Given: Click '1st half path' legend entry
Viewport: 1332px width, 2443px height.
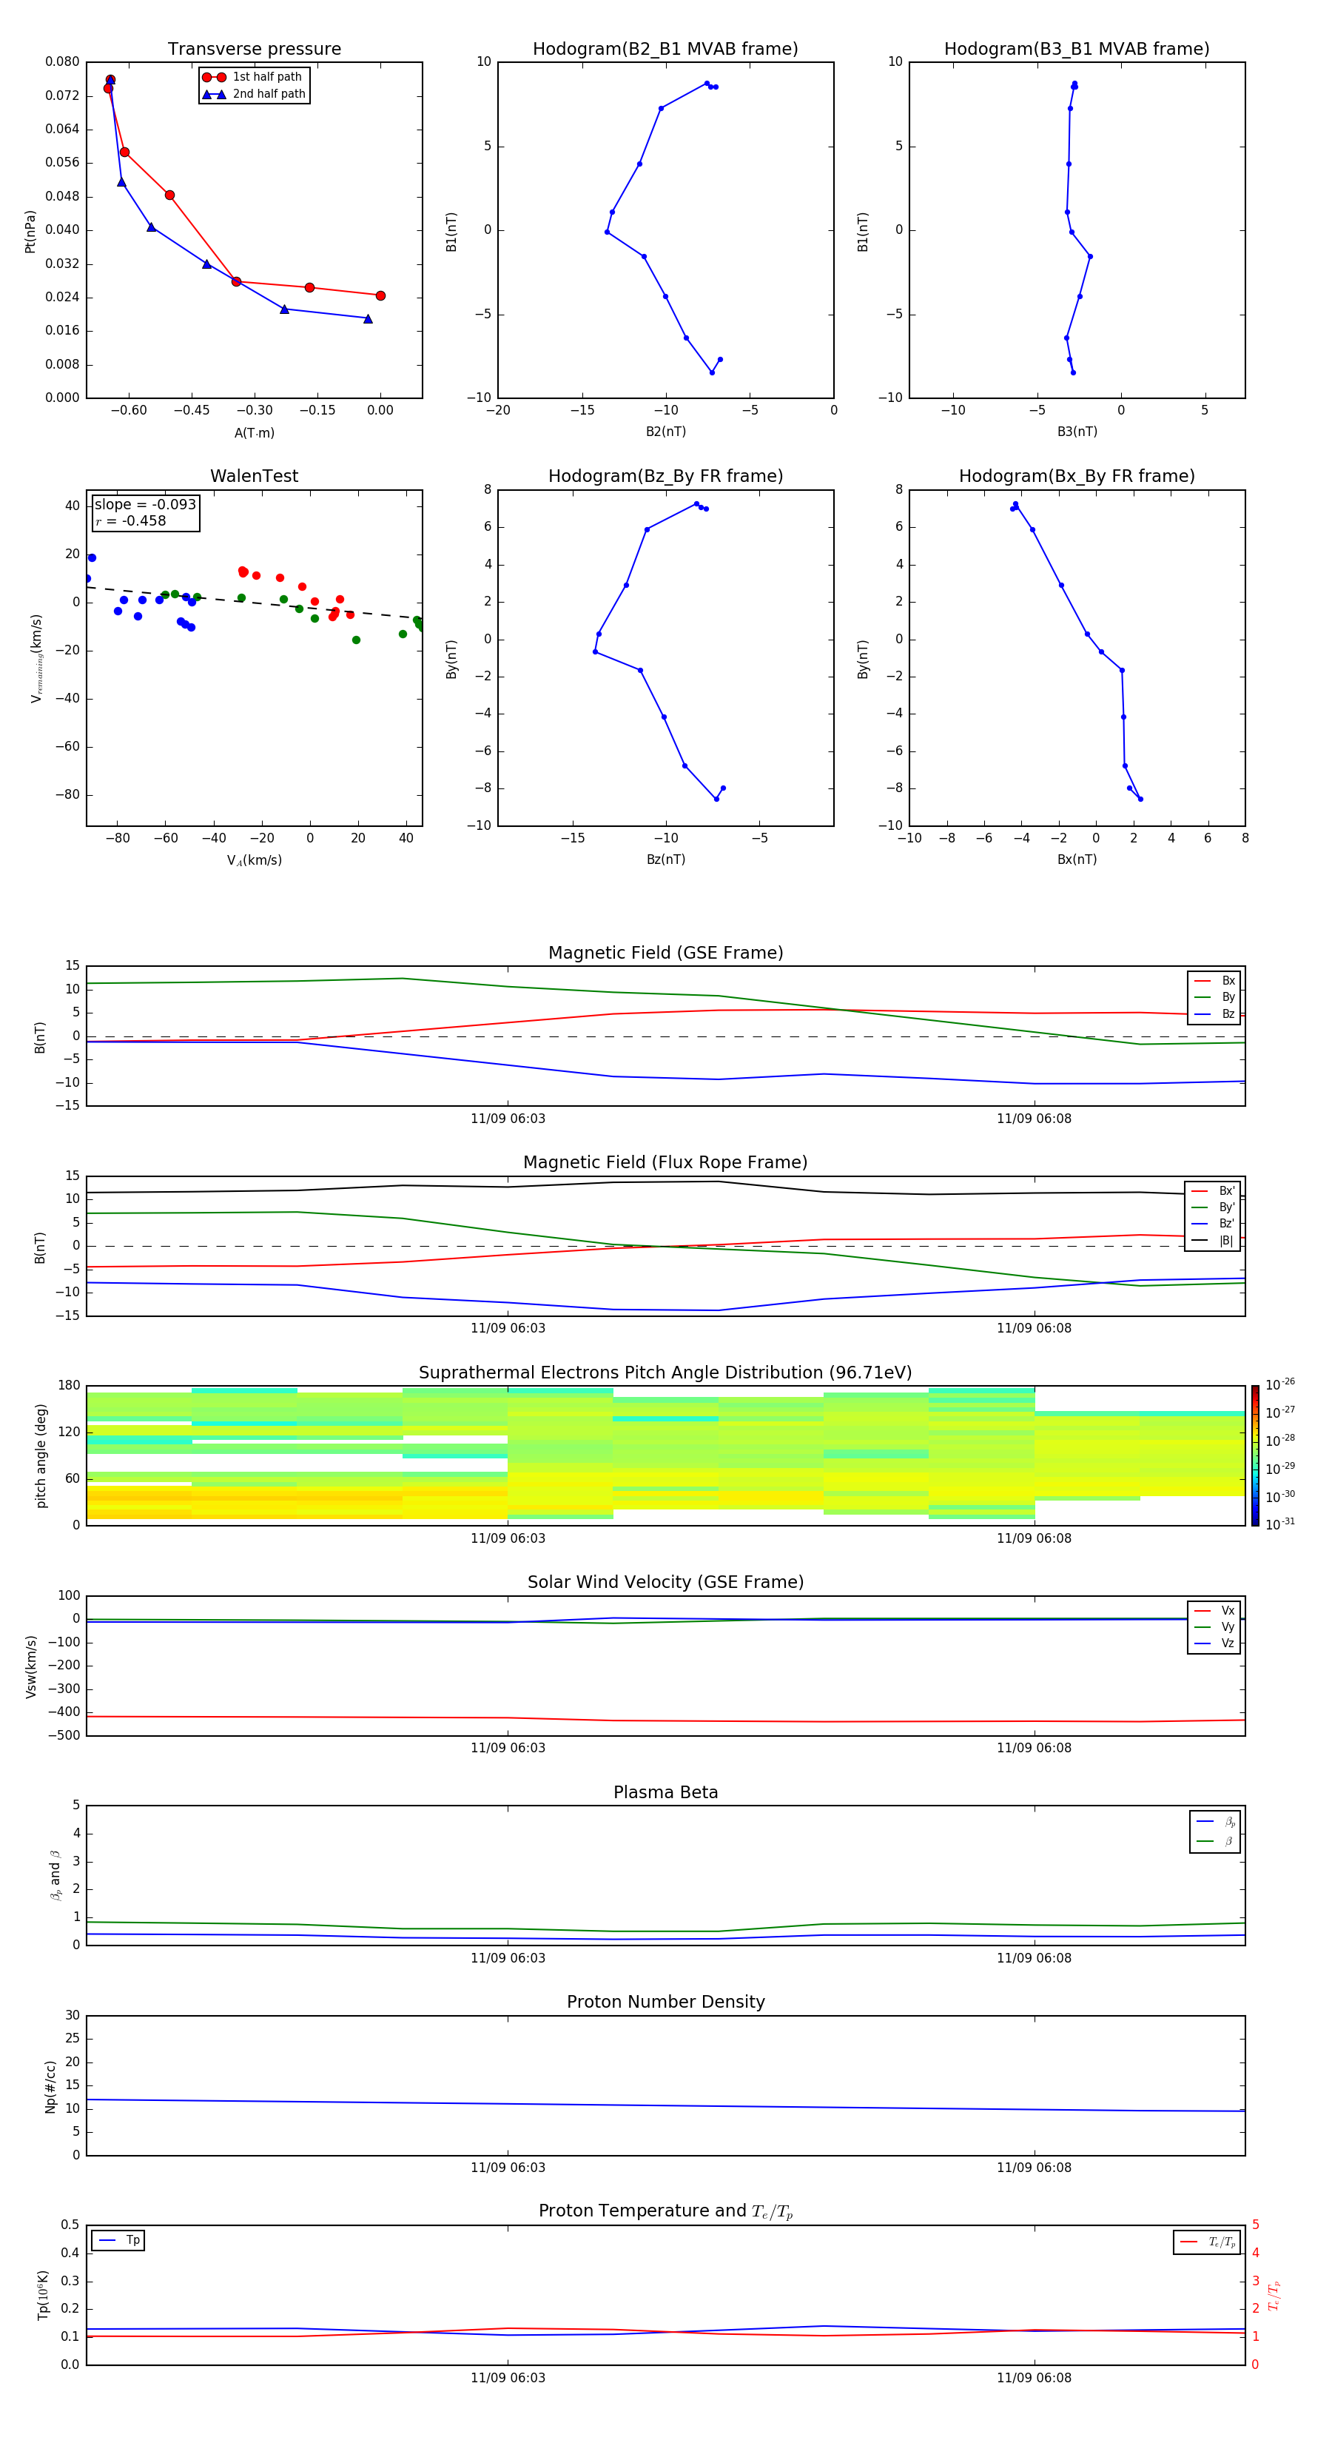Looking at the screenshot, I should pos(253,77).
